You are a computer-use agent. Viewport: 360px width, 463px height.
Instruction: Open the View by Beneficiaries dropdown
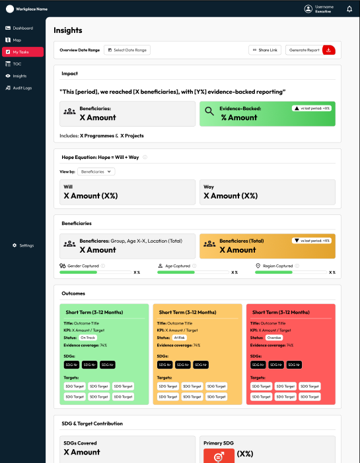(x=96, y=171)
